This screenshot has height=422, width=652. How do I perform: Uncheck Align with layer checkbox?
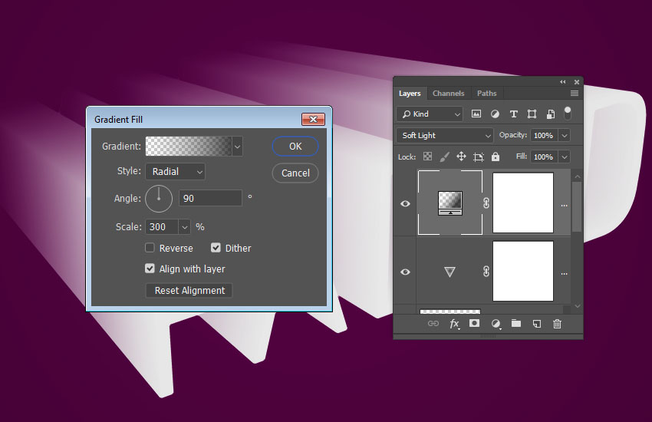(150, 269)
